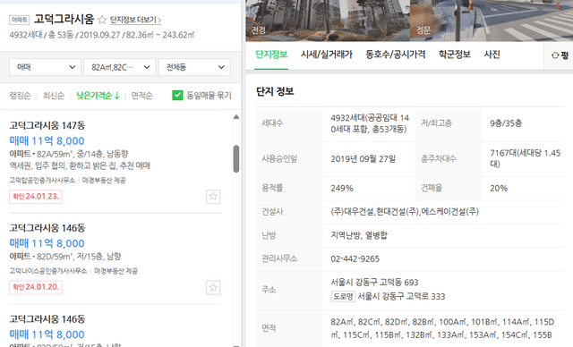Switch to the 시세/실거래가 tab
This screenshot has width=573, height=347.
coord(326,55)
